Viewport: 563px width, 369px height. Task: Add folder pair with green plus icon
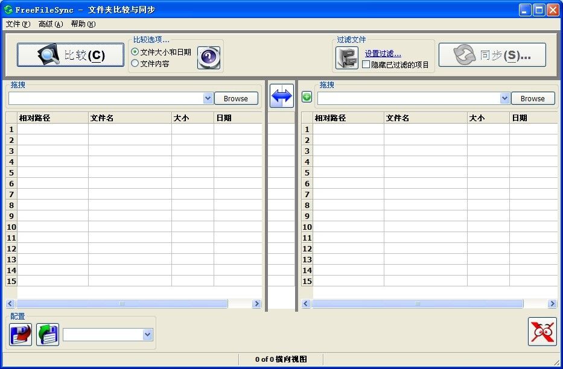[307, 97]
